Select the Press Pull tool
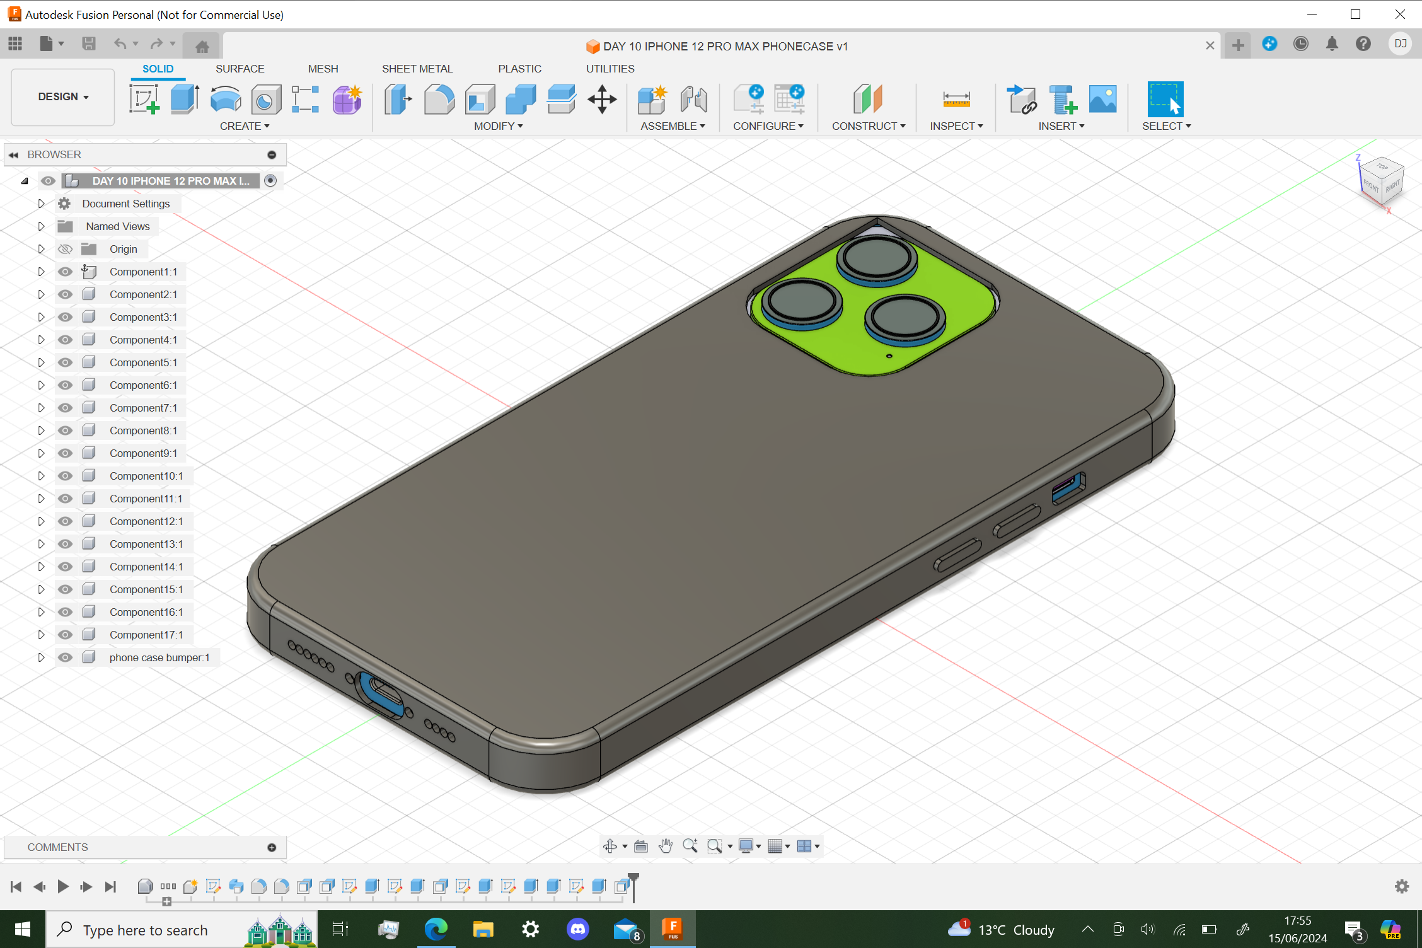Screen dimensions: 1422x948 click(398, 100)
